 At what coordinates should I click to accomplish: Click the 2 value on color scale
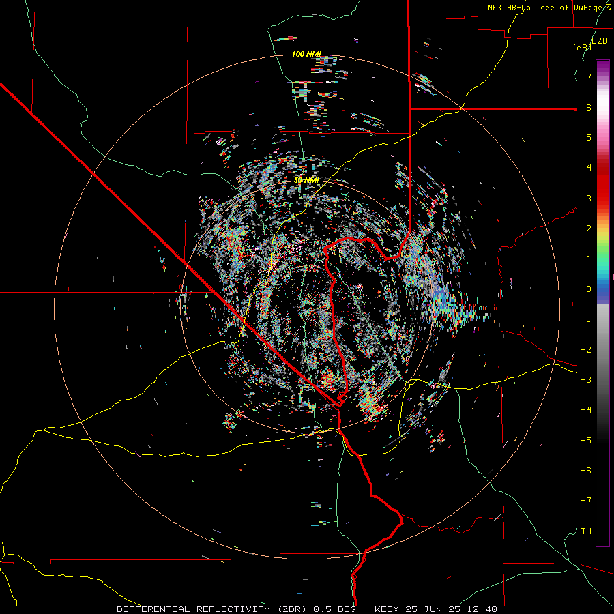click(x=589, y=229)
